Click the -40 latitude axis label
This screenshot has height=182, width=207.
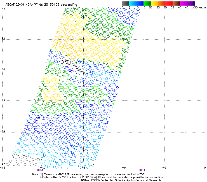(3, 164)
